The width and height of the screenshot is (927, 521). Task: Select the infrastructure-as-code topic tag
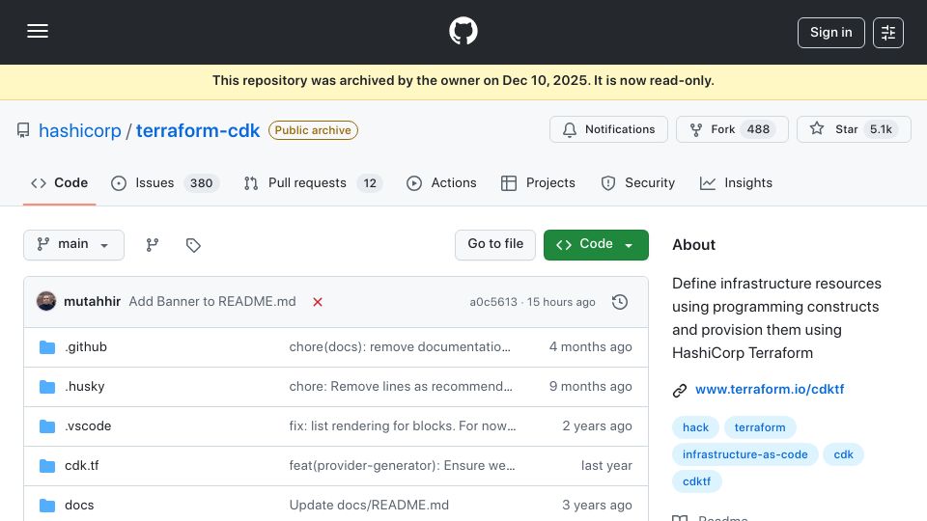tap(744, 454)
